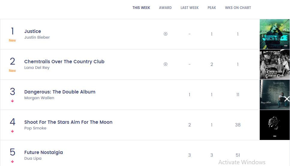Sort by the THIS WEEK column header
The width and height of the screenshot is (290, 166).
[141, 8]
